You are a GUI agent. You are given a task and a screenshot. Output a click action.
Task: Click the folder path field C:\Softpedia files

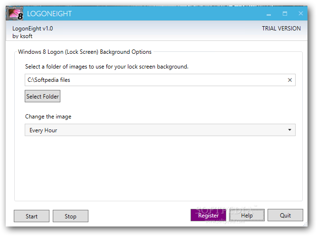coord(160,80)
